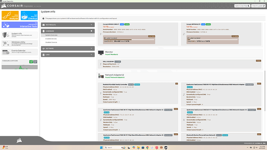Show hidden system tray icons
This screenshot has height=150, width=267.
click(x=247, y=147)
